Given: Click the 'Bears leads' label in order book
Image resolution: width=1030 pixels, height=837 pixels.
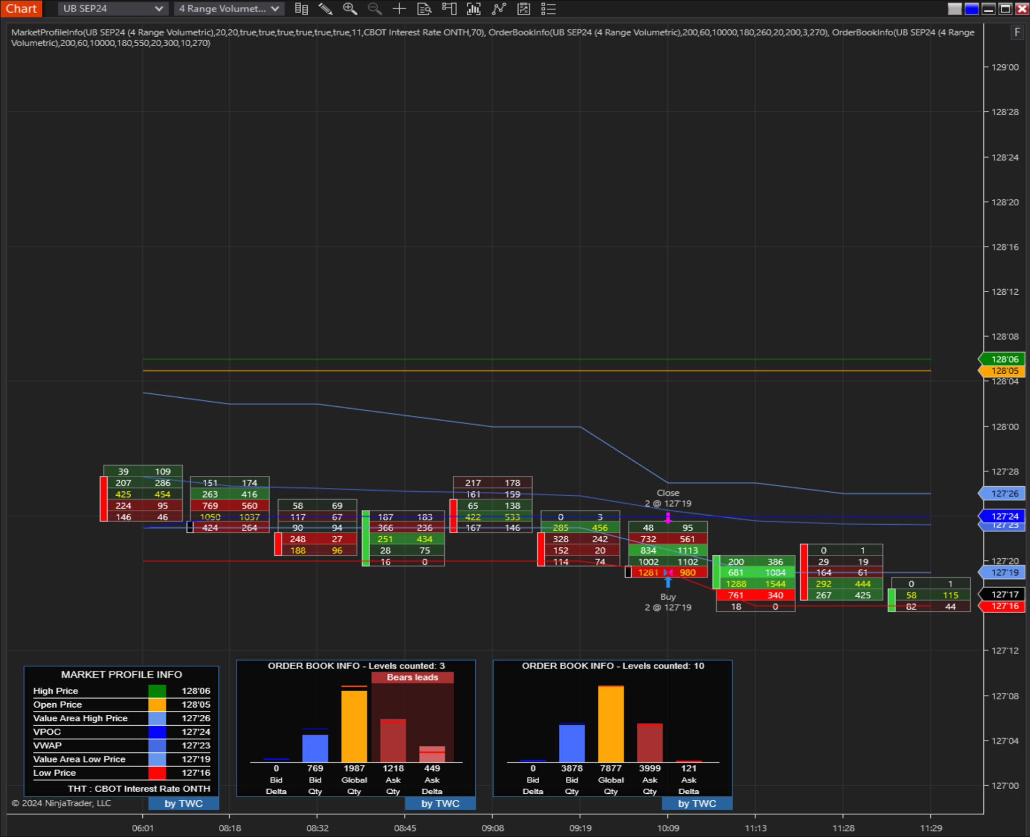Looking at the screenshot, I should coord(412,678).
